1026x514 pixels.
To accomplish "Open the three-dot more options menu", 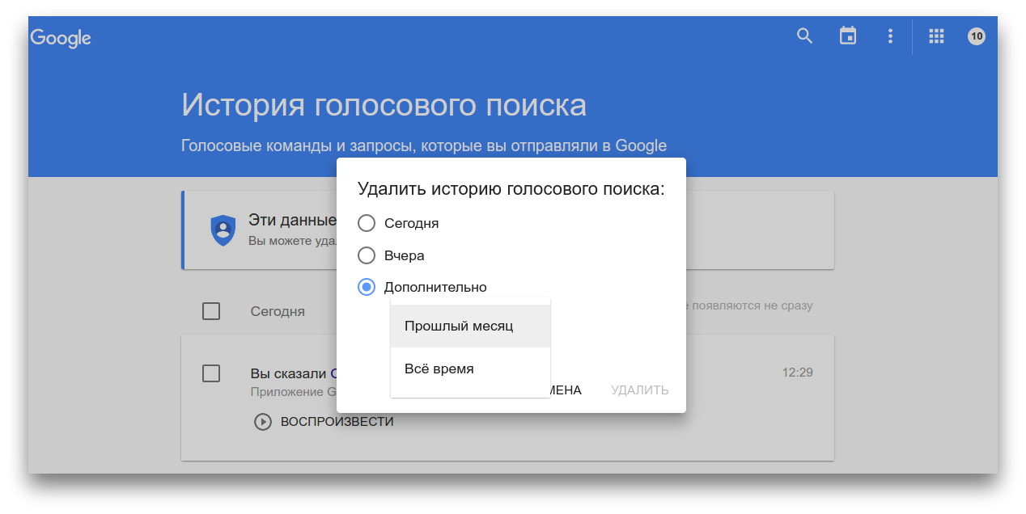I will (890, 36).
